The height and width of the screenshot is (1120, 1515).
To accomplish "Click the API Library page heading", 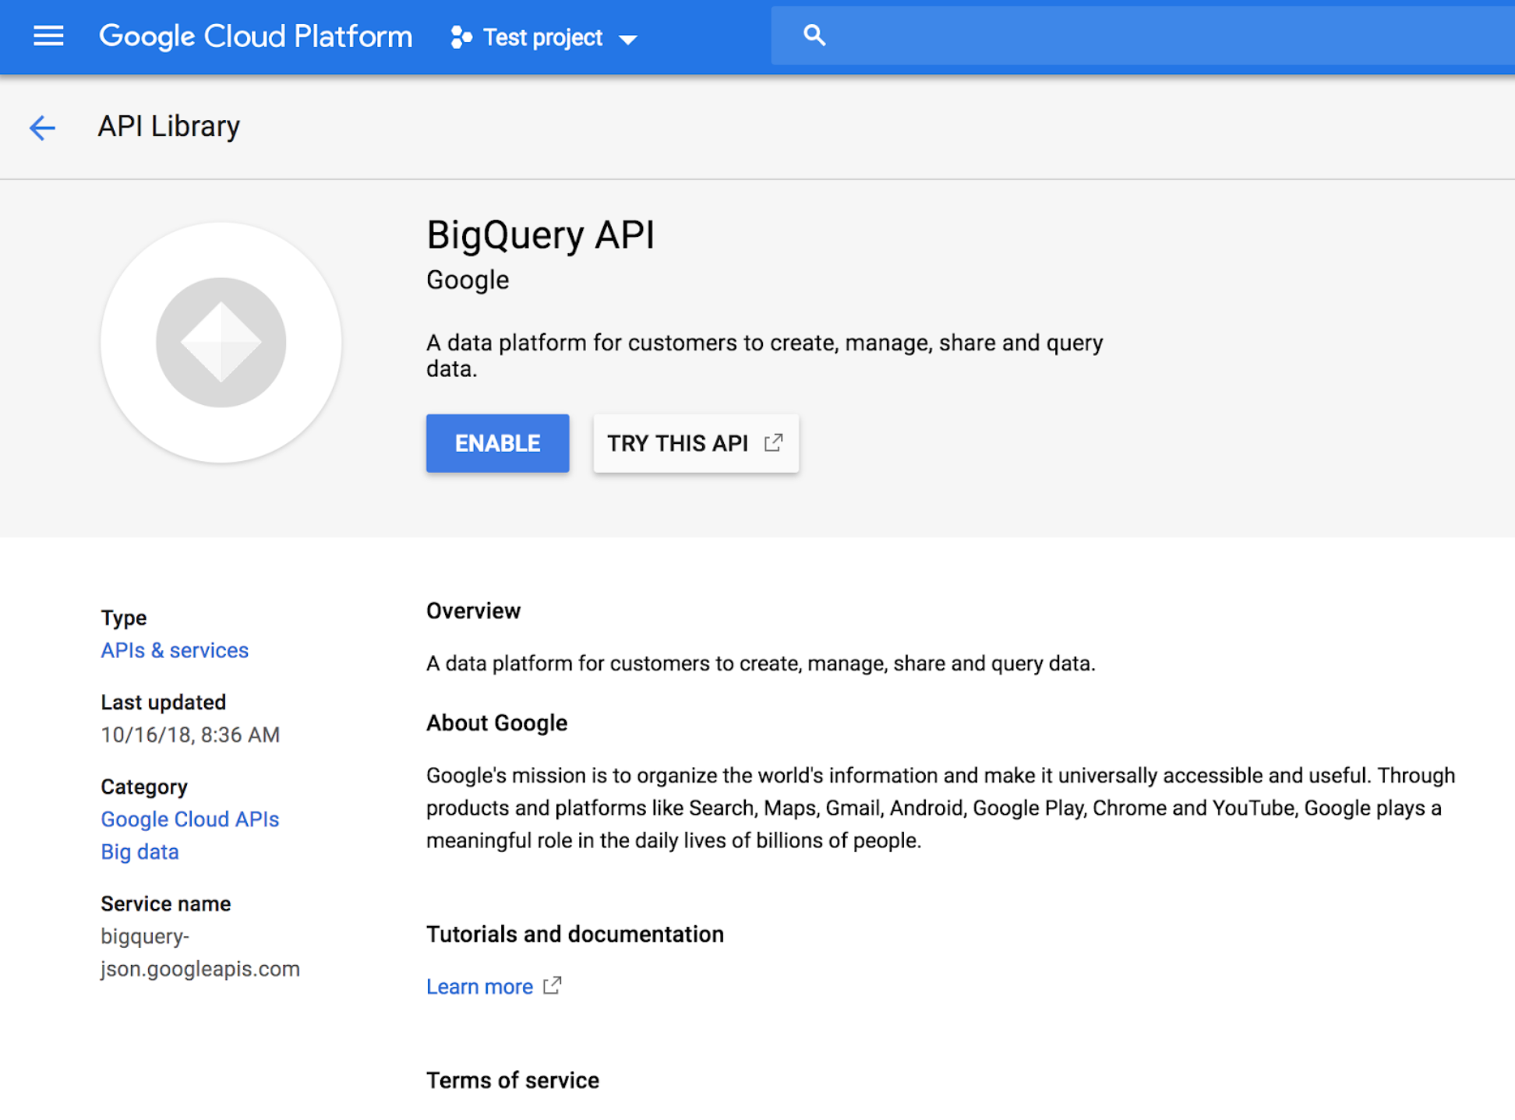I will pos(168,126).
